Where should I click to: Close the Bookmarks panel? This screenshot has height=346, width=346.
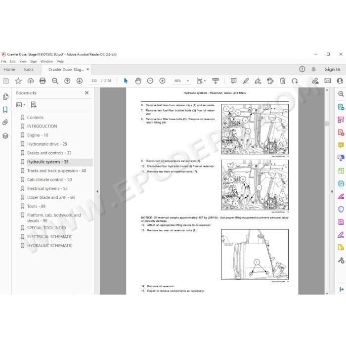[86, 93]
